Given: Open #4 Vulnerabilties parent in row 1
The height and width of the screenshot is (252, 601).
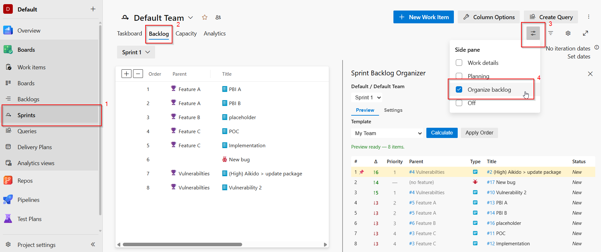Looking at the screenshot, I should (427, 172).
